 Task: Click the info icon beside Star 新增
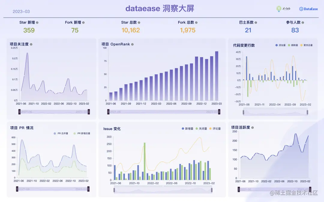coord(37,23)
